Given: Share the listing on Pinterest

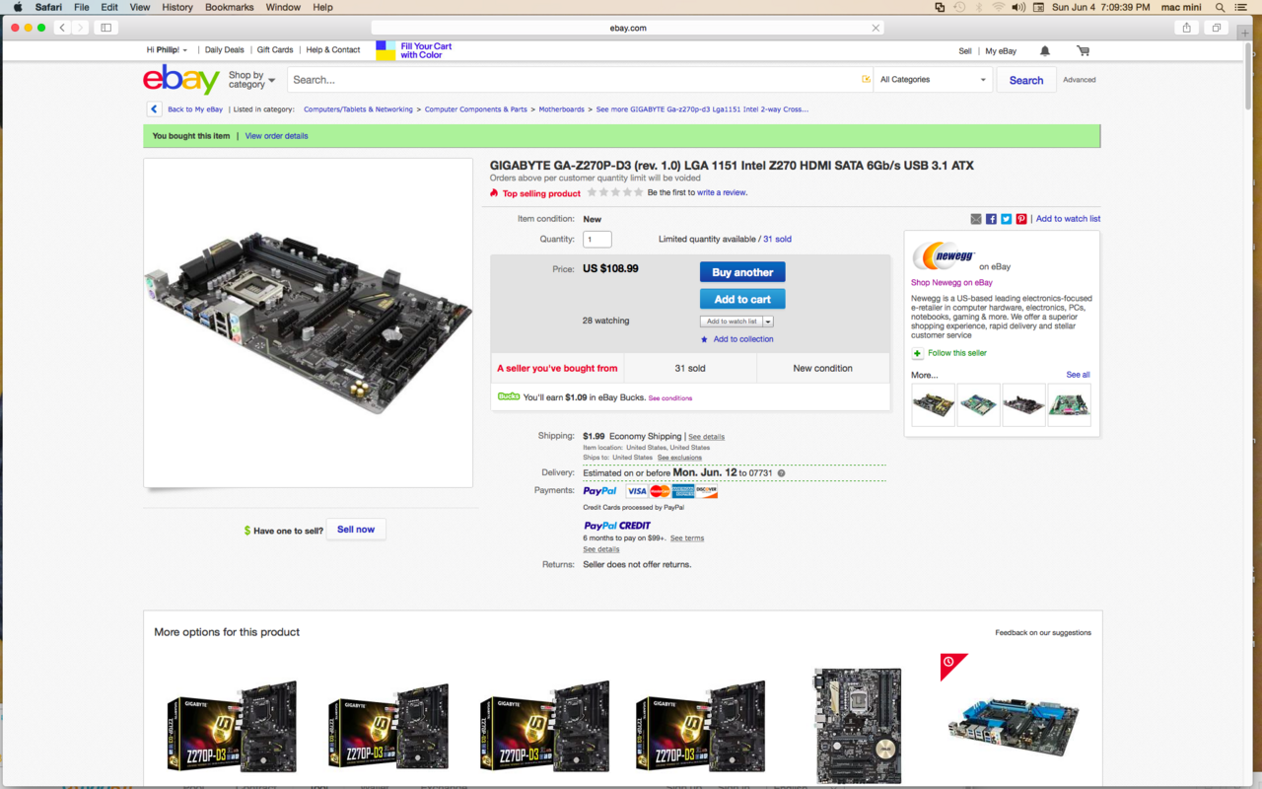Looking at the screenshot, I should pyautogui.click(x=1021, y=219).
